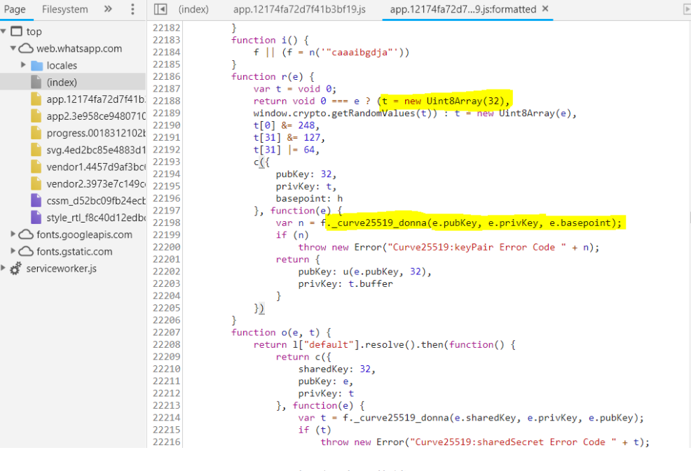
Task: Select the (index) file in tree
Action: pyautogui.click(x=62, y=83)
